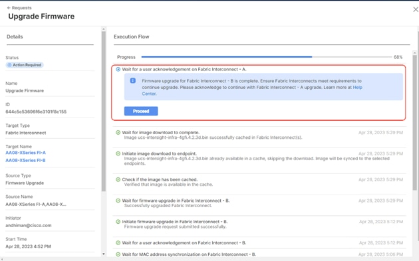Click Source Type value Firmware Upgrade
The image size is (419, 261).
click(25, 183)
